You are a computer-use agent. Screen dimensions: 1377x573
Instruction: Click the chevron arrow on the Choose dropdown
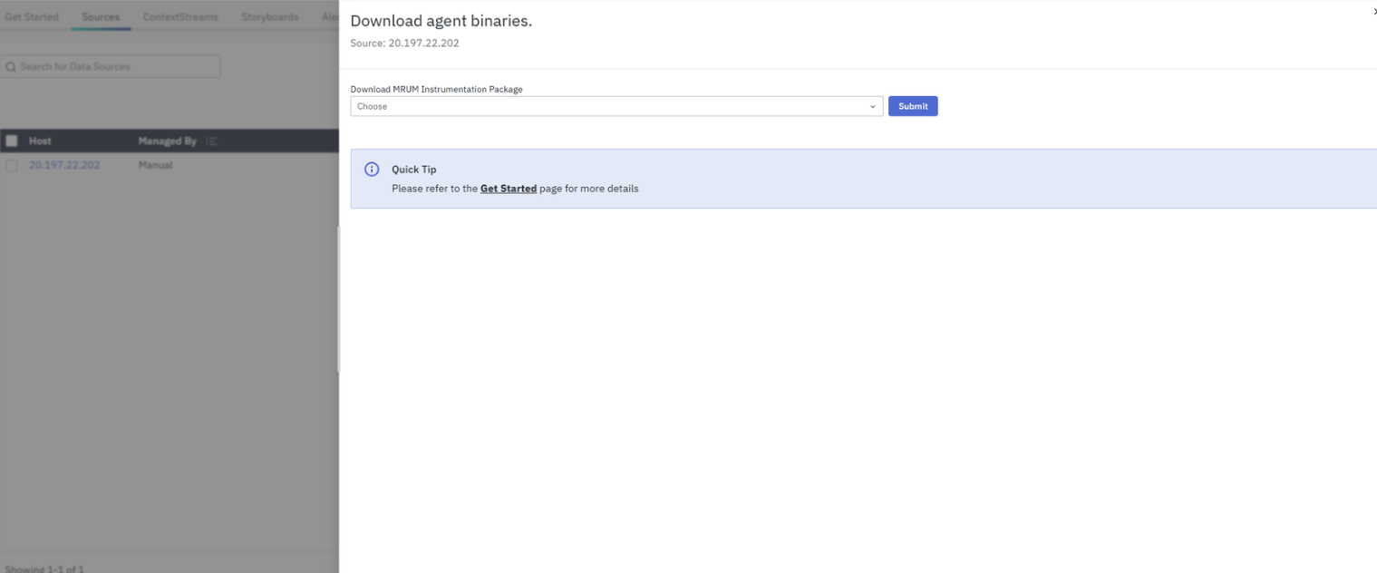(x=872, y=107)
